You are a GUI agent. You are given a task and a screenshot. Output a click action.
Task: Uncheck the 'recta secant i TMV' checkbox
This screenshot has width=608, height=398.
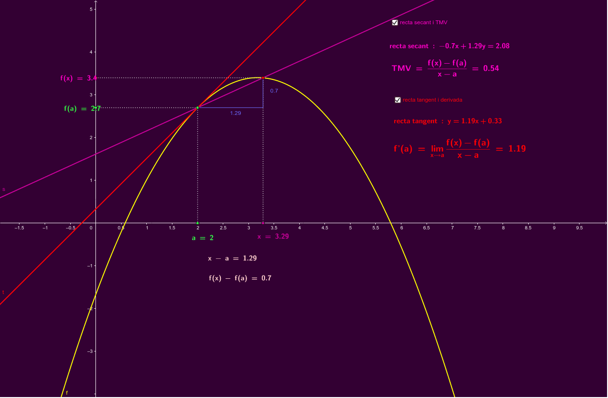click(x=395, y=22)
